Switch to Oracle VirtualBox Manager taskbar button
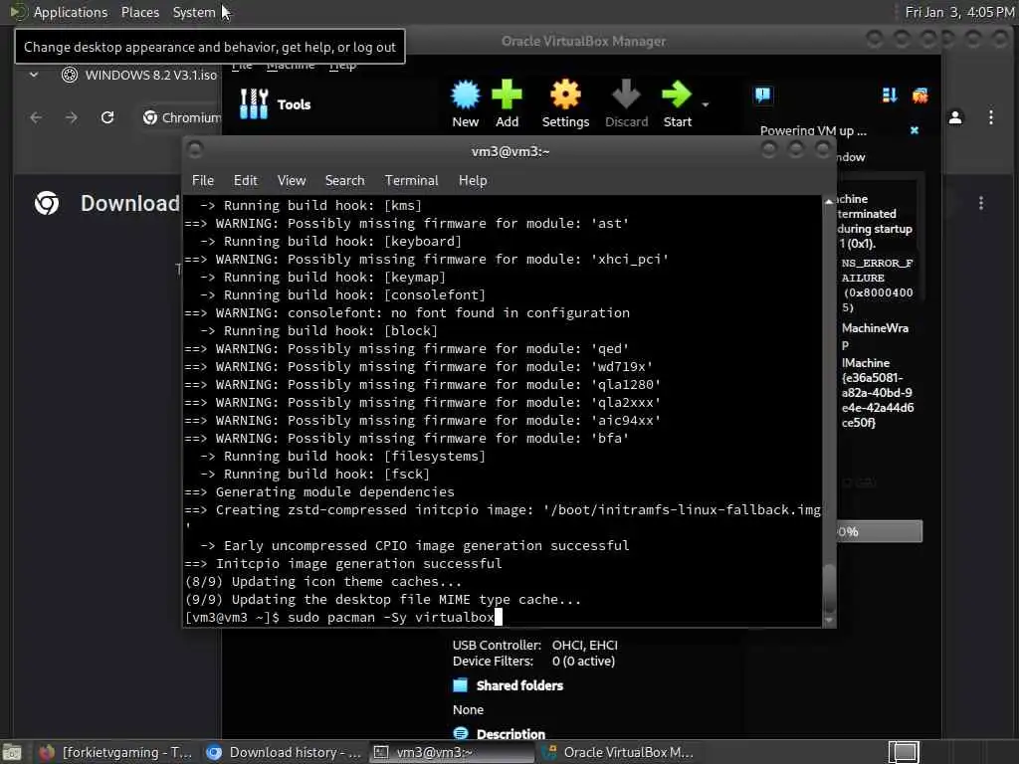This screenshot has width=1019, height=764. 617,752
